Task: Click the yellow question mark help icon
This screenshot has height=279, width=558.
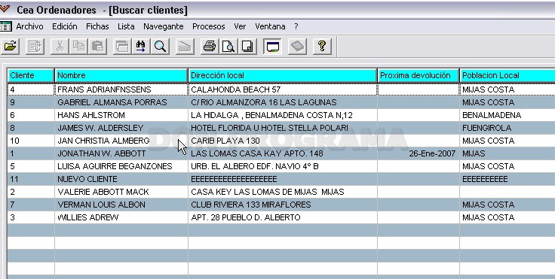Action: pyautogui.click(x=322, y=47)
